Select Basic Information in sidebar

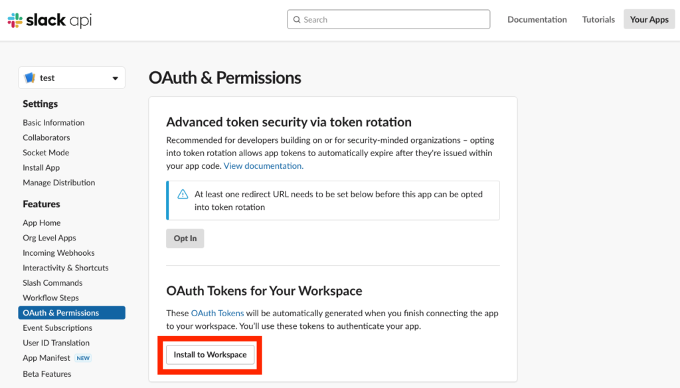tap(54, 123)
